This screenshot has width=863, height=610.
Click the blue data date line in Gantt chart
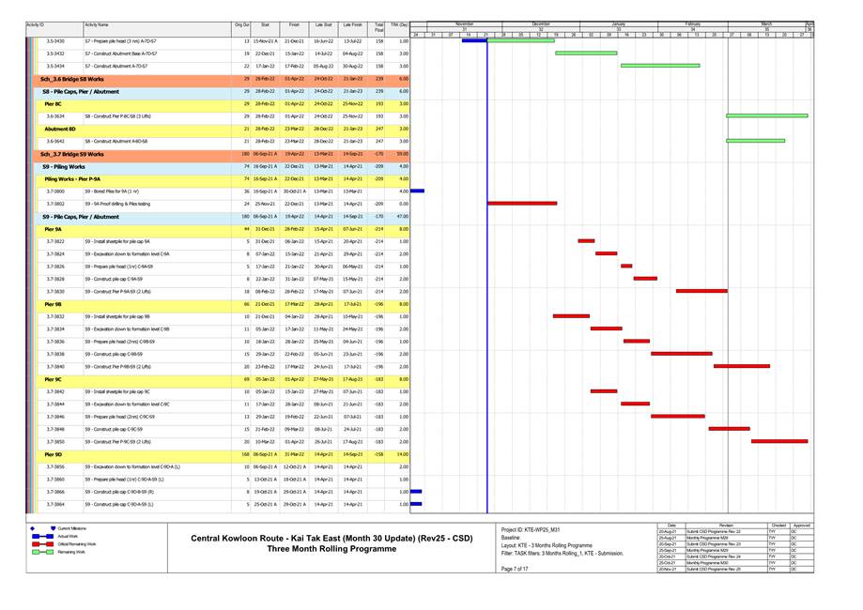coord(486,282)
